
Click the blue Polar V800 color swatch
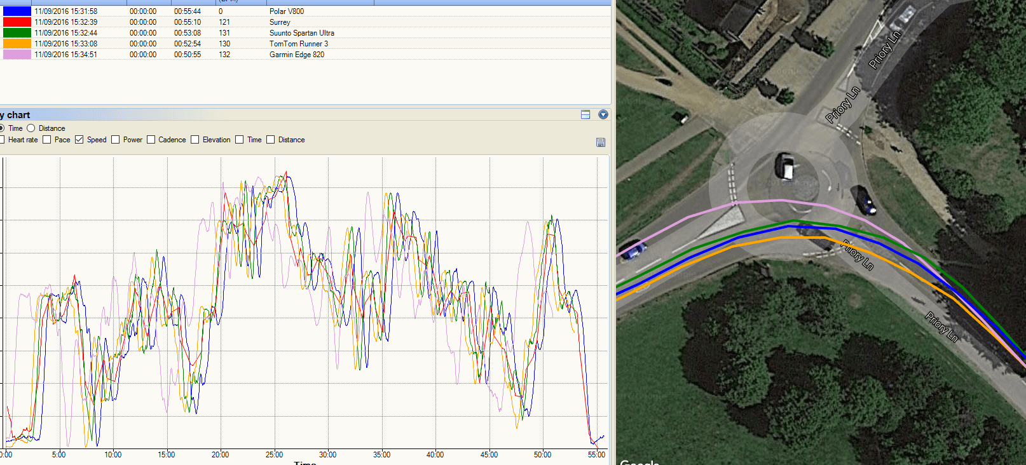tap(17, 11)
